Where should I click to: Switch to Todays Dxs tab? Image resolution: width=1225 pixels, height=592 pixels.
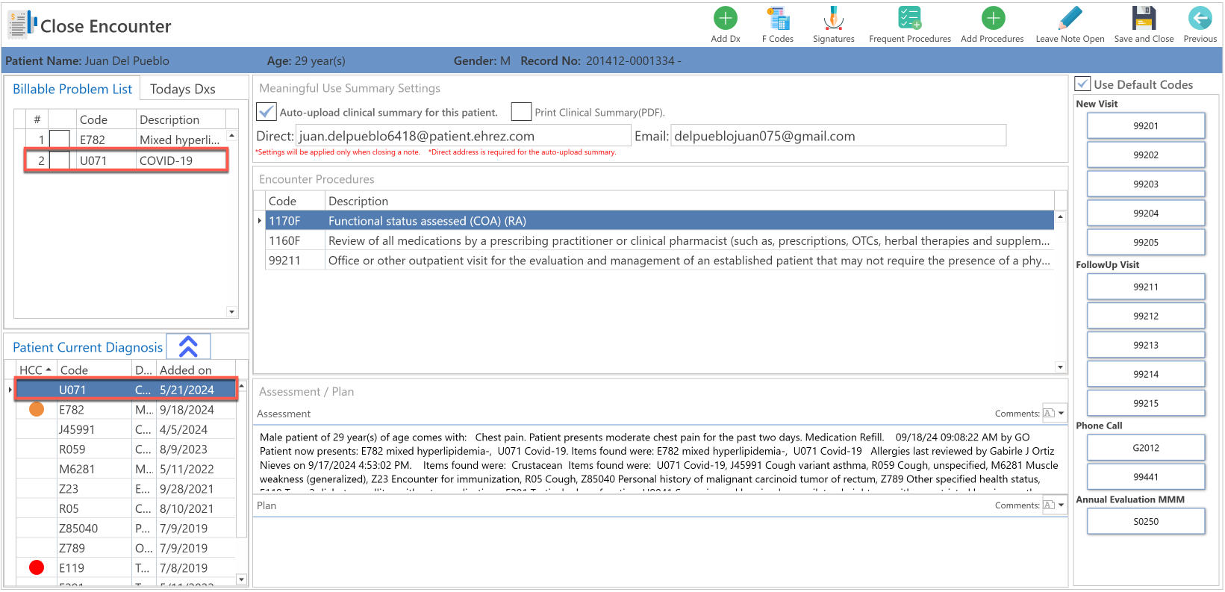[183, 89]
